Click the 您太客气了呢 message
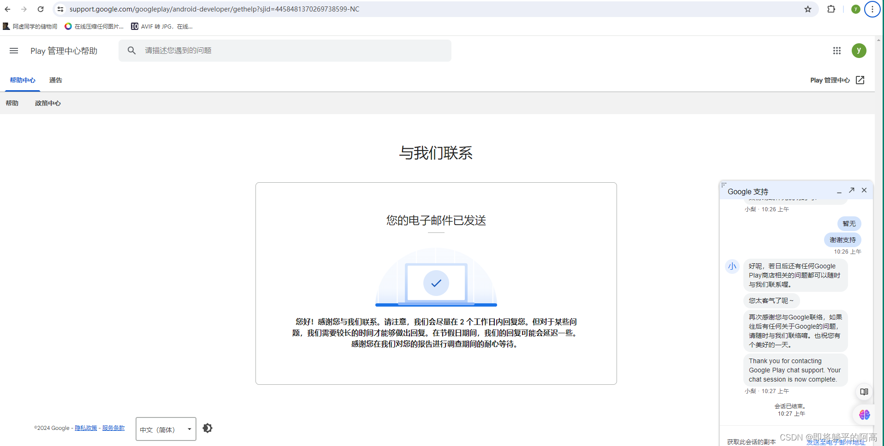The height and width of the screenshot is (446, 884). pyautogui.click(x=771, y=301)
